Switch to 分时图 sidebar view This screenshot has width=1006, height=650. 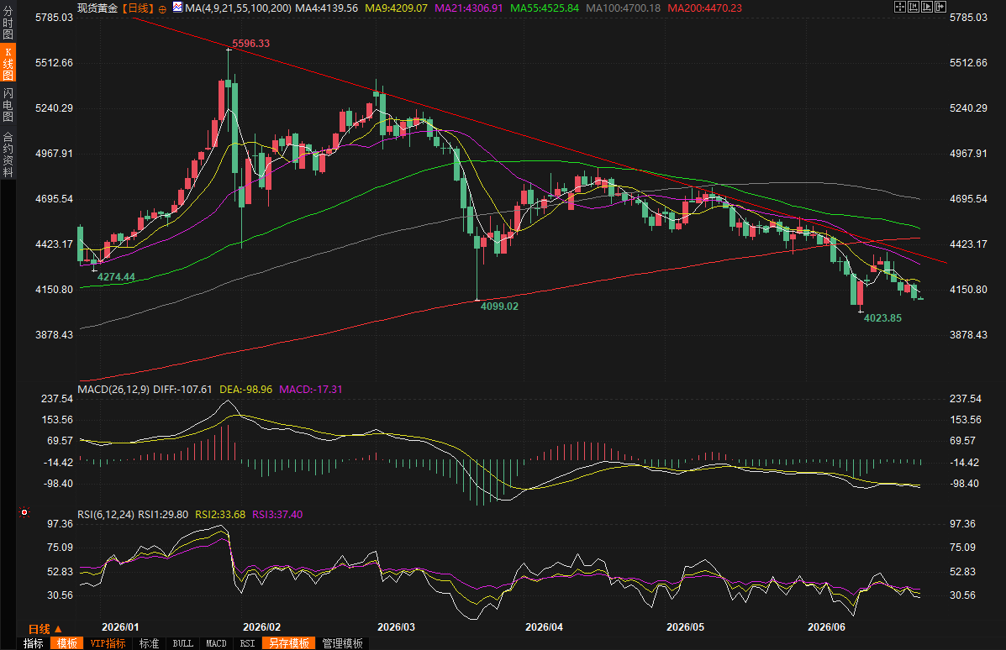click(8, 23)
